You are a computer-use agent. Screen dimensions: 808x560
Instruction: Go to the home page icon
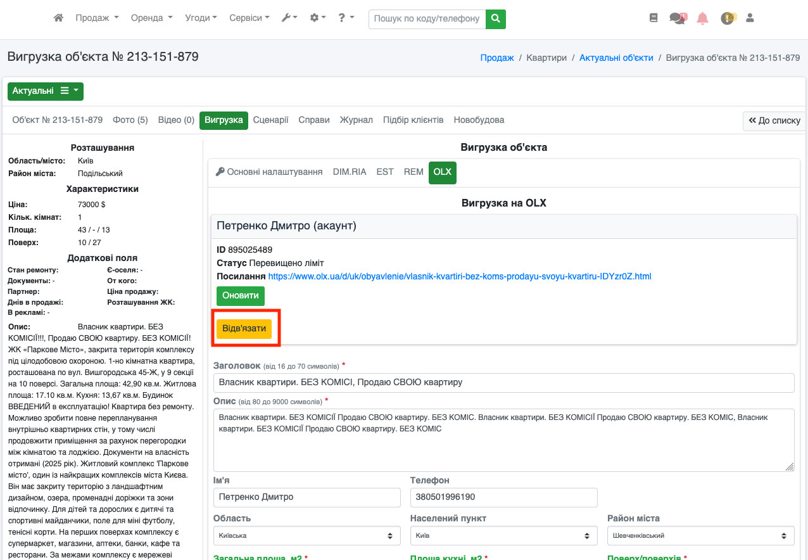pos(58,18)
